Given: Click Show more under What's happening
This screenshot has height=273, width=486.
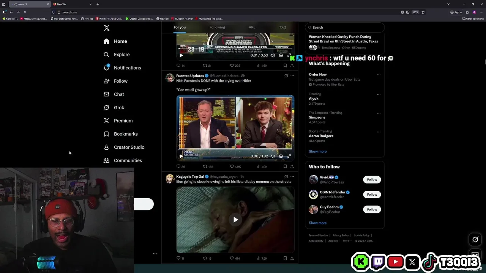Looking at the screenshot, I should (317, 151).
